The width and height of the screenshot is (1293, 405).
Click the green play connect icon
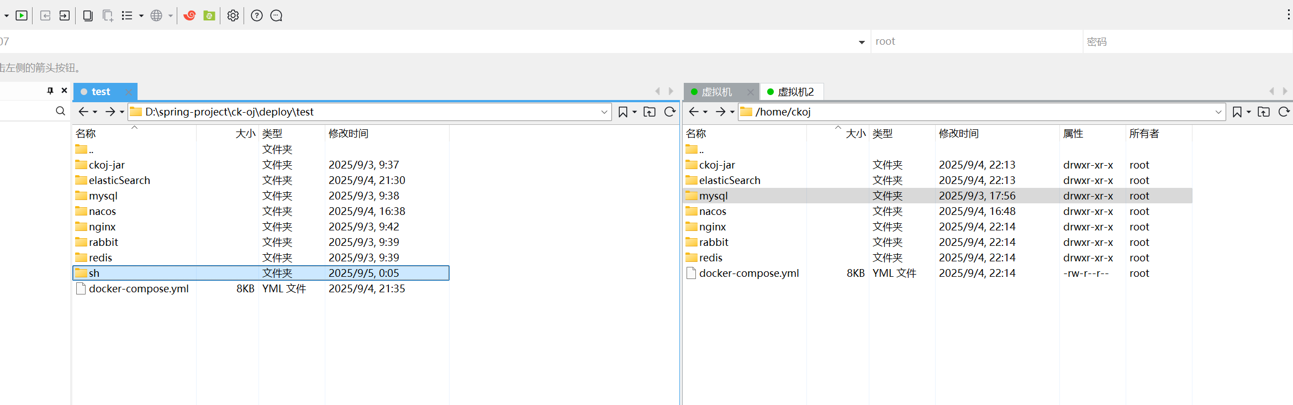[x=22, y=15]
